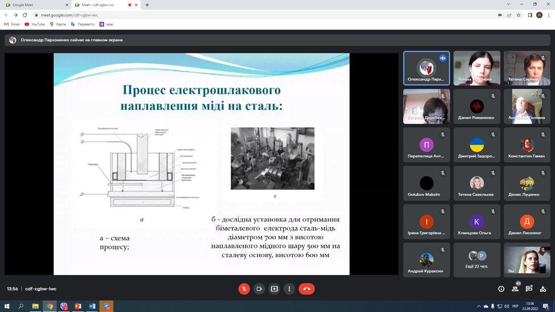Open Windows taskbar search
Viewport: 555px width, 312px height.
click(x=21, y=306)
